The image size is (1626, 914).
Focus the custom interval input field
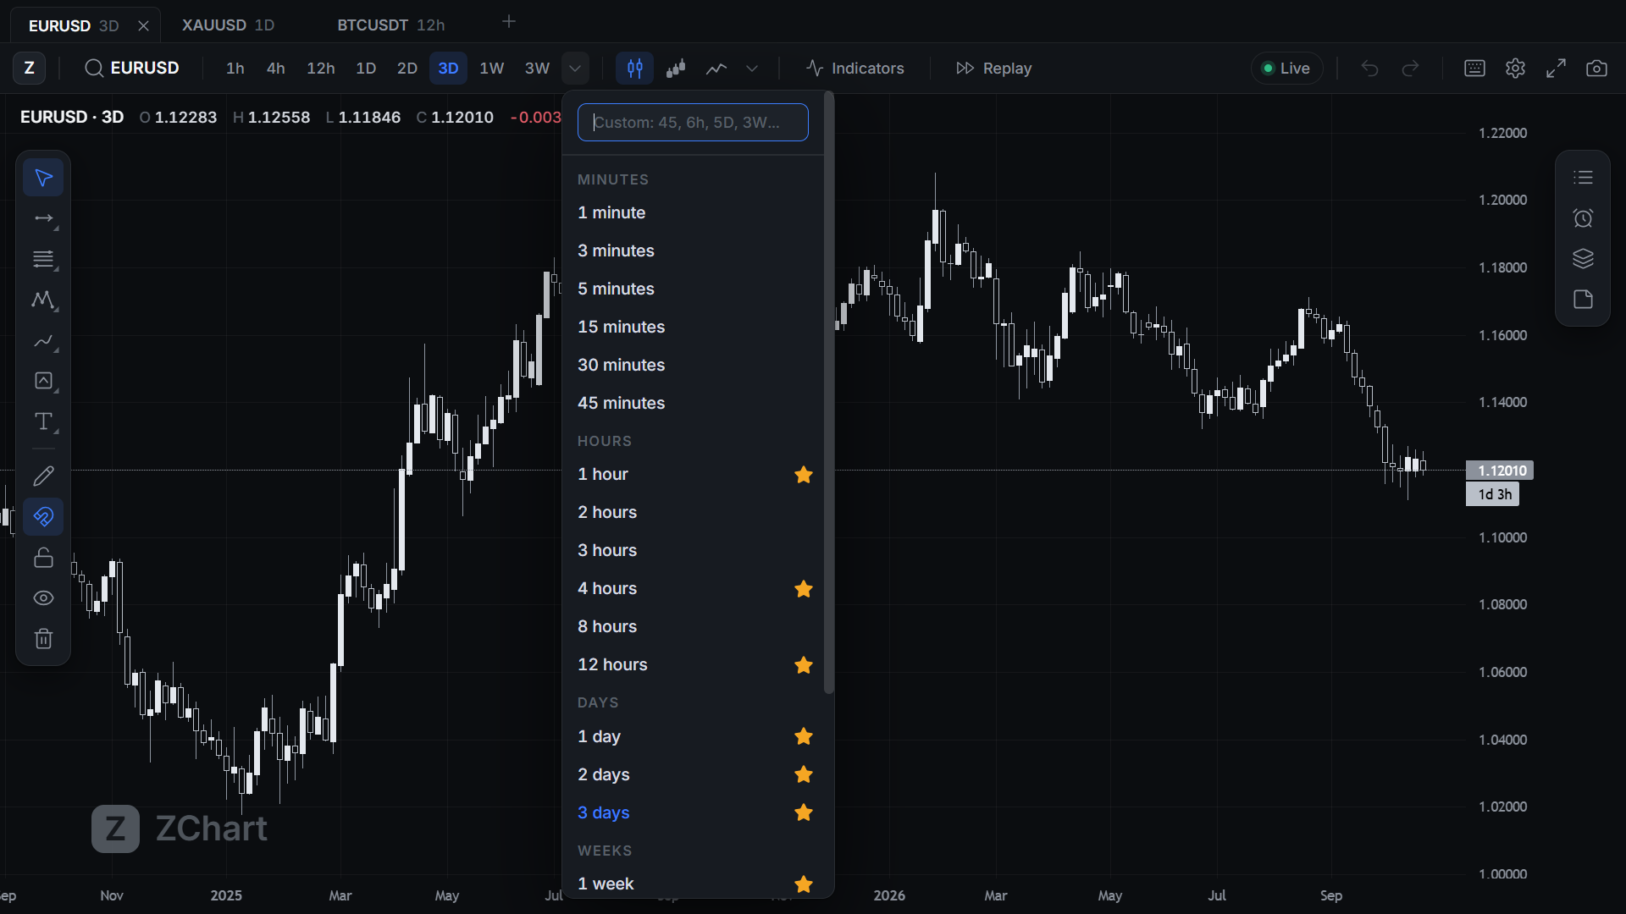click(693, 122)
